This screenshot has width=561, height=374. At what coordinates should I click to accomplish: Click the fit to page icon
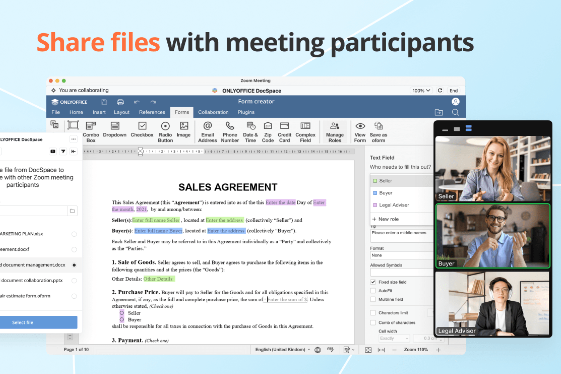[368, 350]
